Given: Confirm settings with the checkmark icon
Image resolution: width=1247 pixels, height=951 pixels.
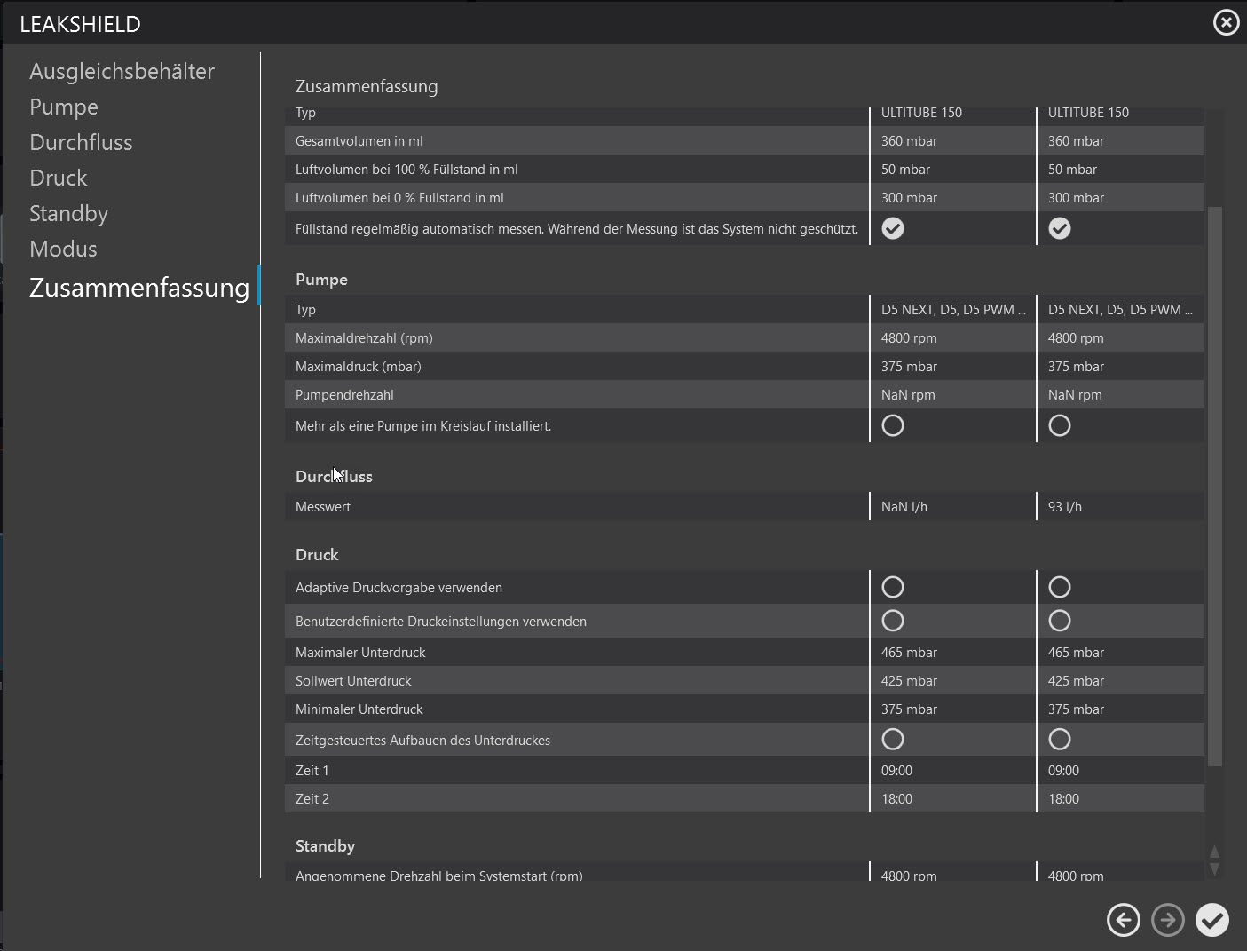Looking at the screenshot, I should 1211,920.
